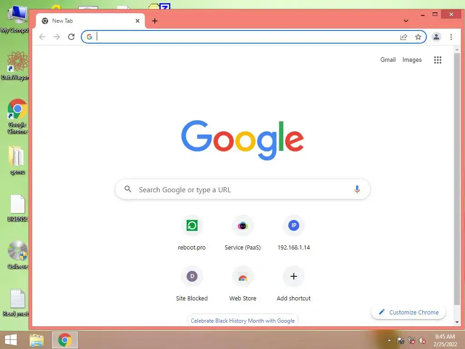Click the magnifier icon in the search box
Screen dimensions: 465x349
128,189
